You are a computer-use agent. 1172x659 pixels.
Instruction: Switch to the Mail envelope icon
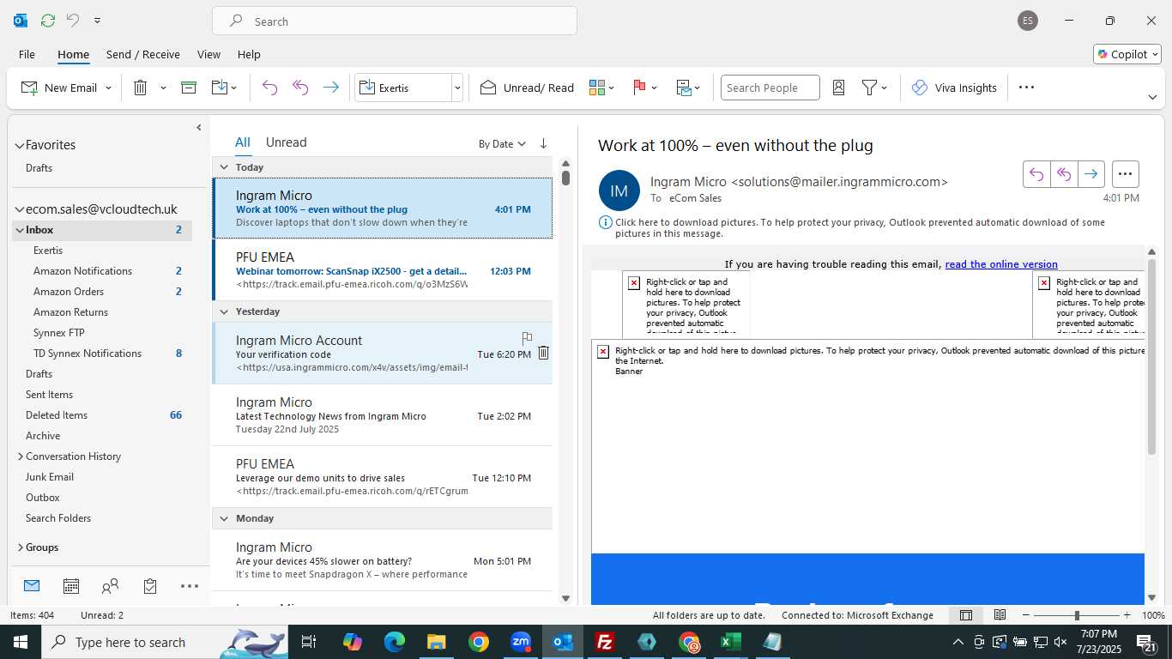tap(32, 586)
